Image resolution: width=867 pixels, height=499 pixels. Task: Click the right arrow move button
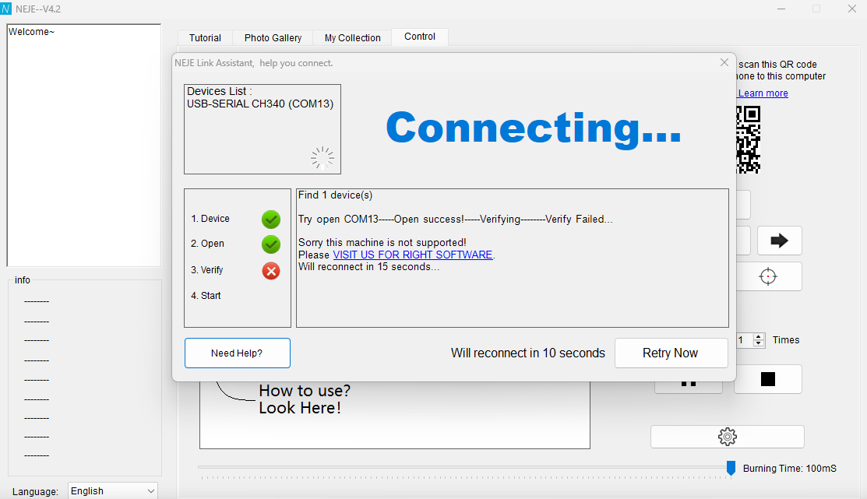(x=779, y=241)
